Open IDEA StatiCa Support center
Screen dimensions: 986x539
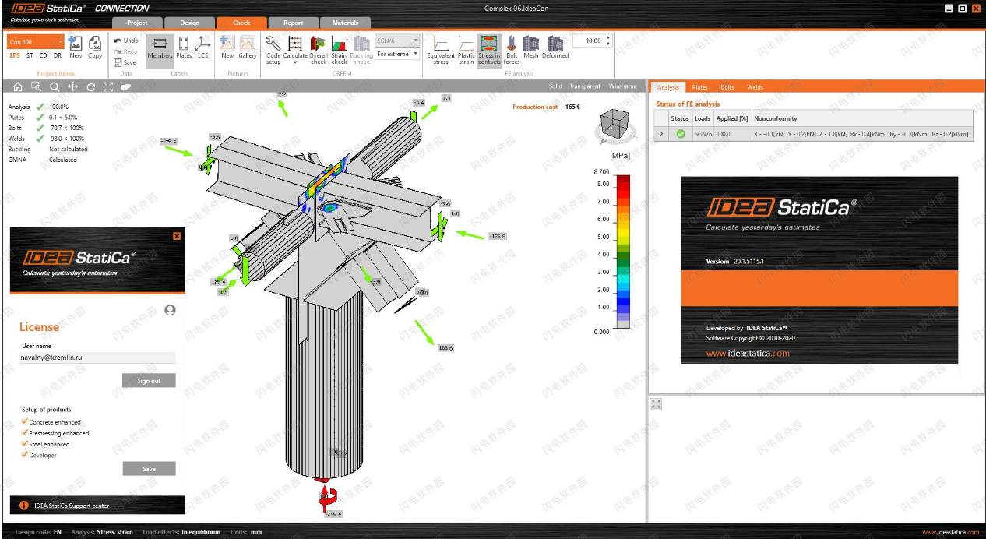tap(72, 506)
